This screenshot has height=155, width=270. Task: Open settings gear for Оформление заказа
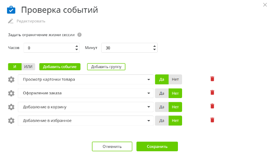point(11,93)
